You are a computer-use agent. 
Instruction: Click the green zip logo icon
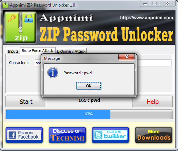20,28
